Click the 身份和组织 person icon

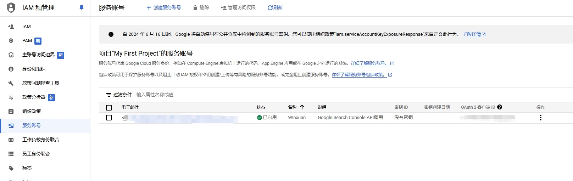coord(11,69)
